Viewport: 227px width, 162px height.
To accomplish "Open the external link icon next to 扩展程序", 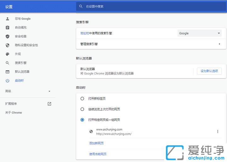I will click(49, 104).
